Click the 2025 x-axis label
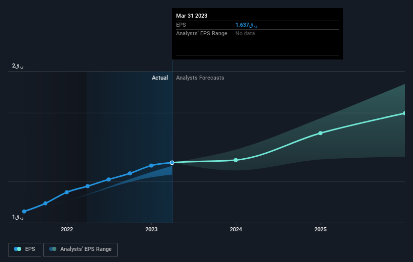Screen dimensions: 413x262 pyautogui.click(x=320, y=229)
